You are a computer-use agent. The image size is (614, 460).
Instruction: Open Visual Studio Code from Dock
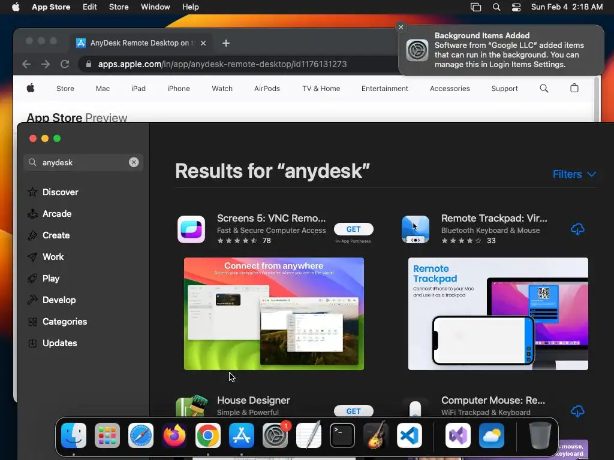409,435
